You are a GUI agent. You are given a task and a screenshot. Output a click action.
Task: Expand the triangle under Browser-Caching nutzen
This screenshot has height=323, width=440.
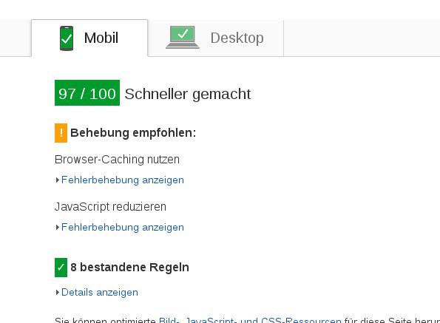click(x=57, y=180)
